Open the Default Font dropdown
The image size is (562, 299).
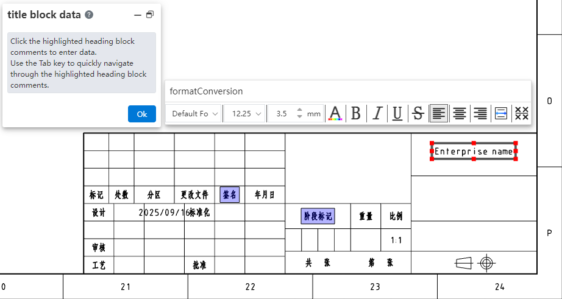point(195,113)
